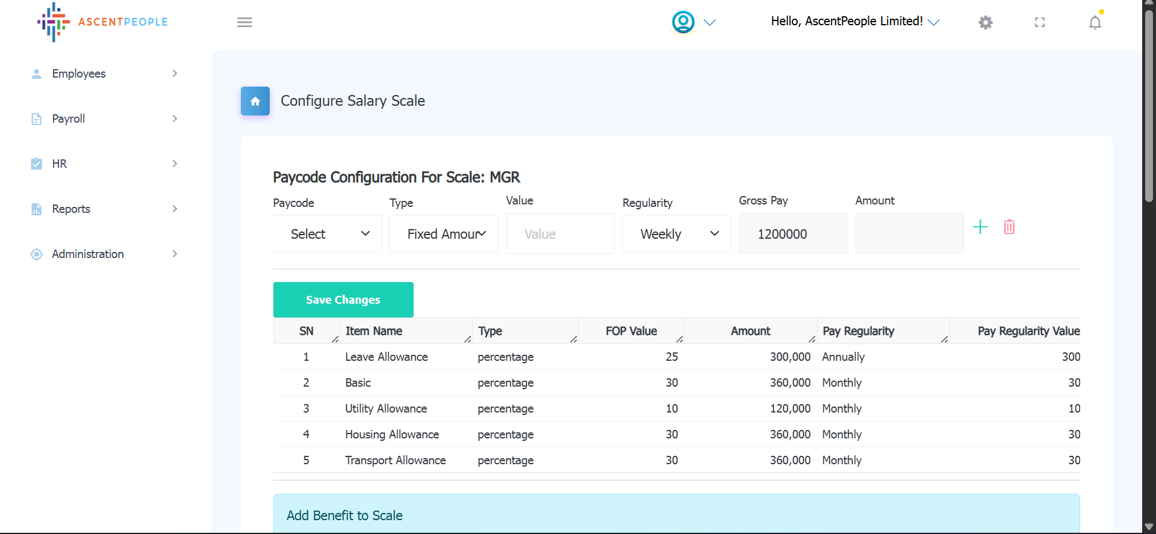
Task: Open the user profile avatar icon
Action: [x=683, y=22]
